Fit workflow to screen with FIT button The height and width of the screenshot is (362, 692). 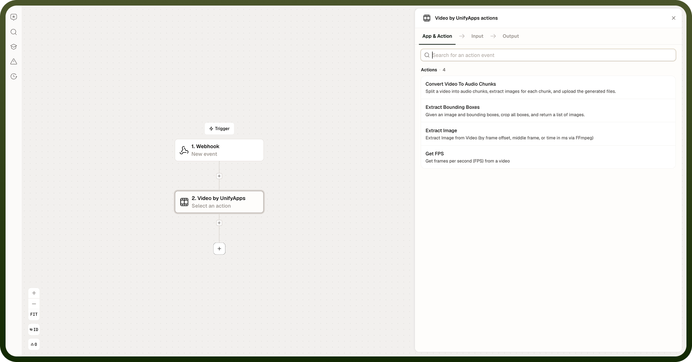34,314
